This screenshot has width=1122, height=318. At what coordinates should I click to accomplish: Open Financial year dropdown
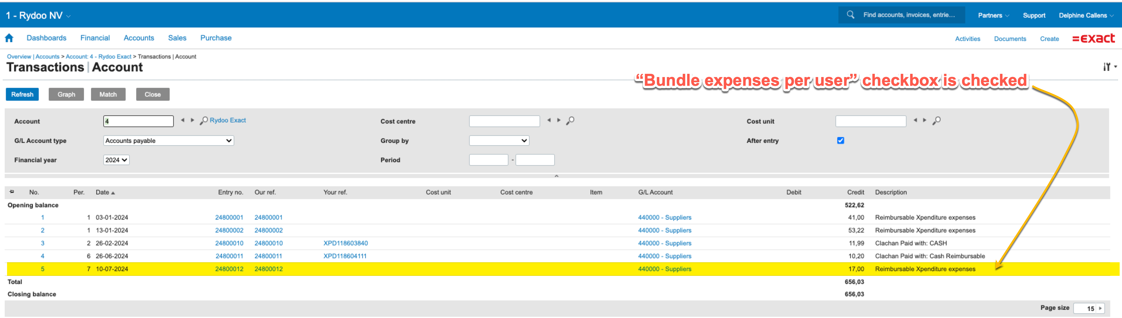116,160
